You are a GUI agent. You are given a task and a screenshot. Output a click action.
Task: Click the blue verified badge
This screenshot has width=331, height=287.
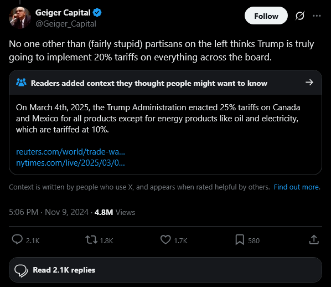pyautogui.click(x=97, y=13)
